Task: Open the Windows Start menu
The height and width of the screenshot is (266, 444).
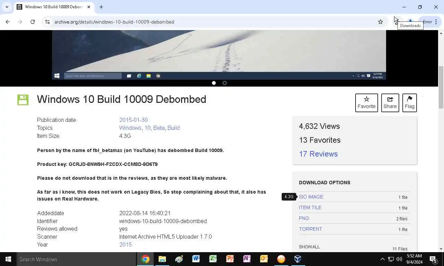Action: [x=8, y=259]
